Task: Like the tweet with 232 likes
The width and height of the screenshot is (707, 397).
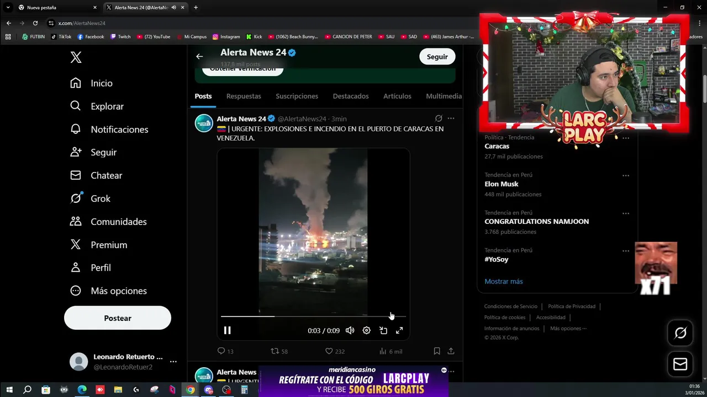Action: point(335,351)
